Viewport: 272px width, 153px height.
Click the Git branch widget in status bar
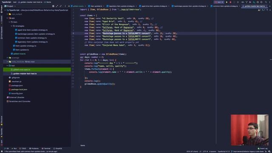pyautogui.click(x=247, y=151)
